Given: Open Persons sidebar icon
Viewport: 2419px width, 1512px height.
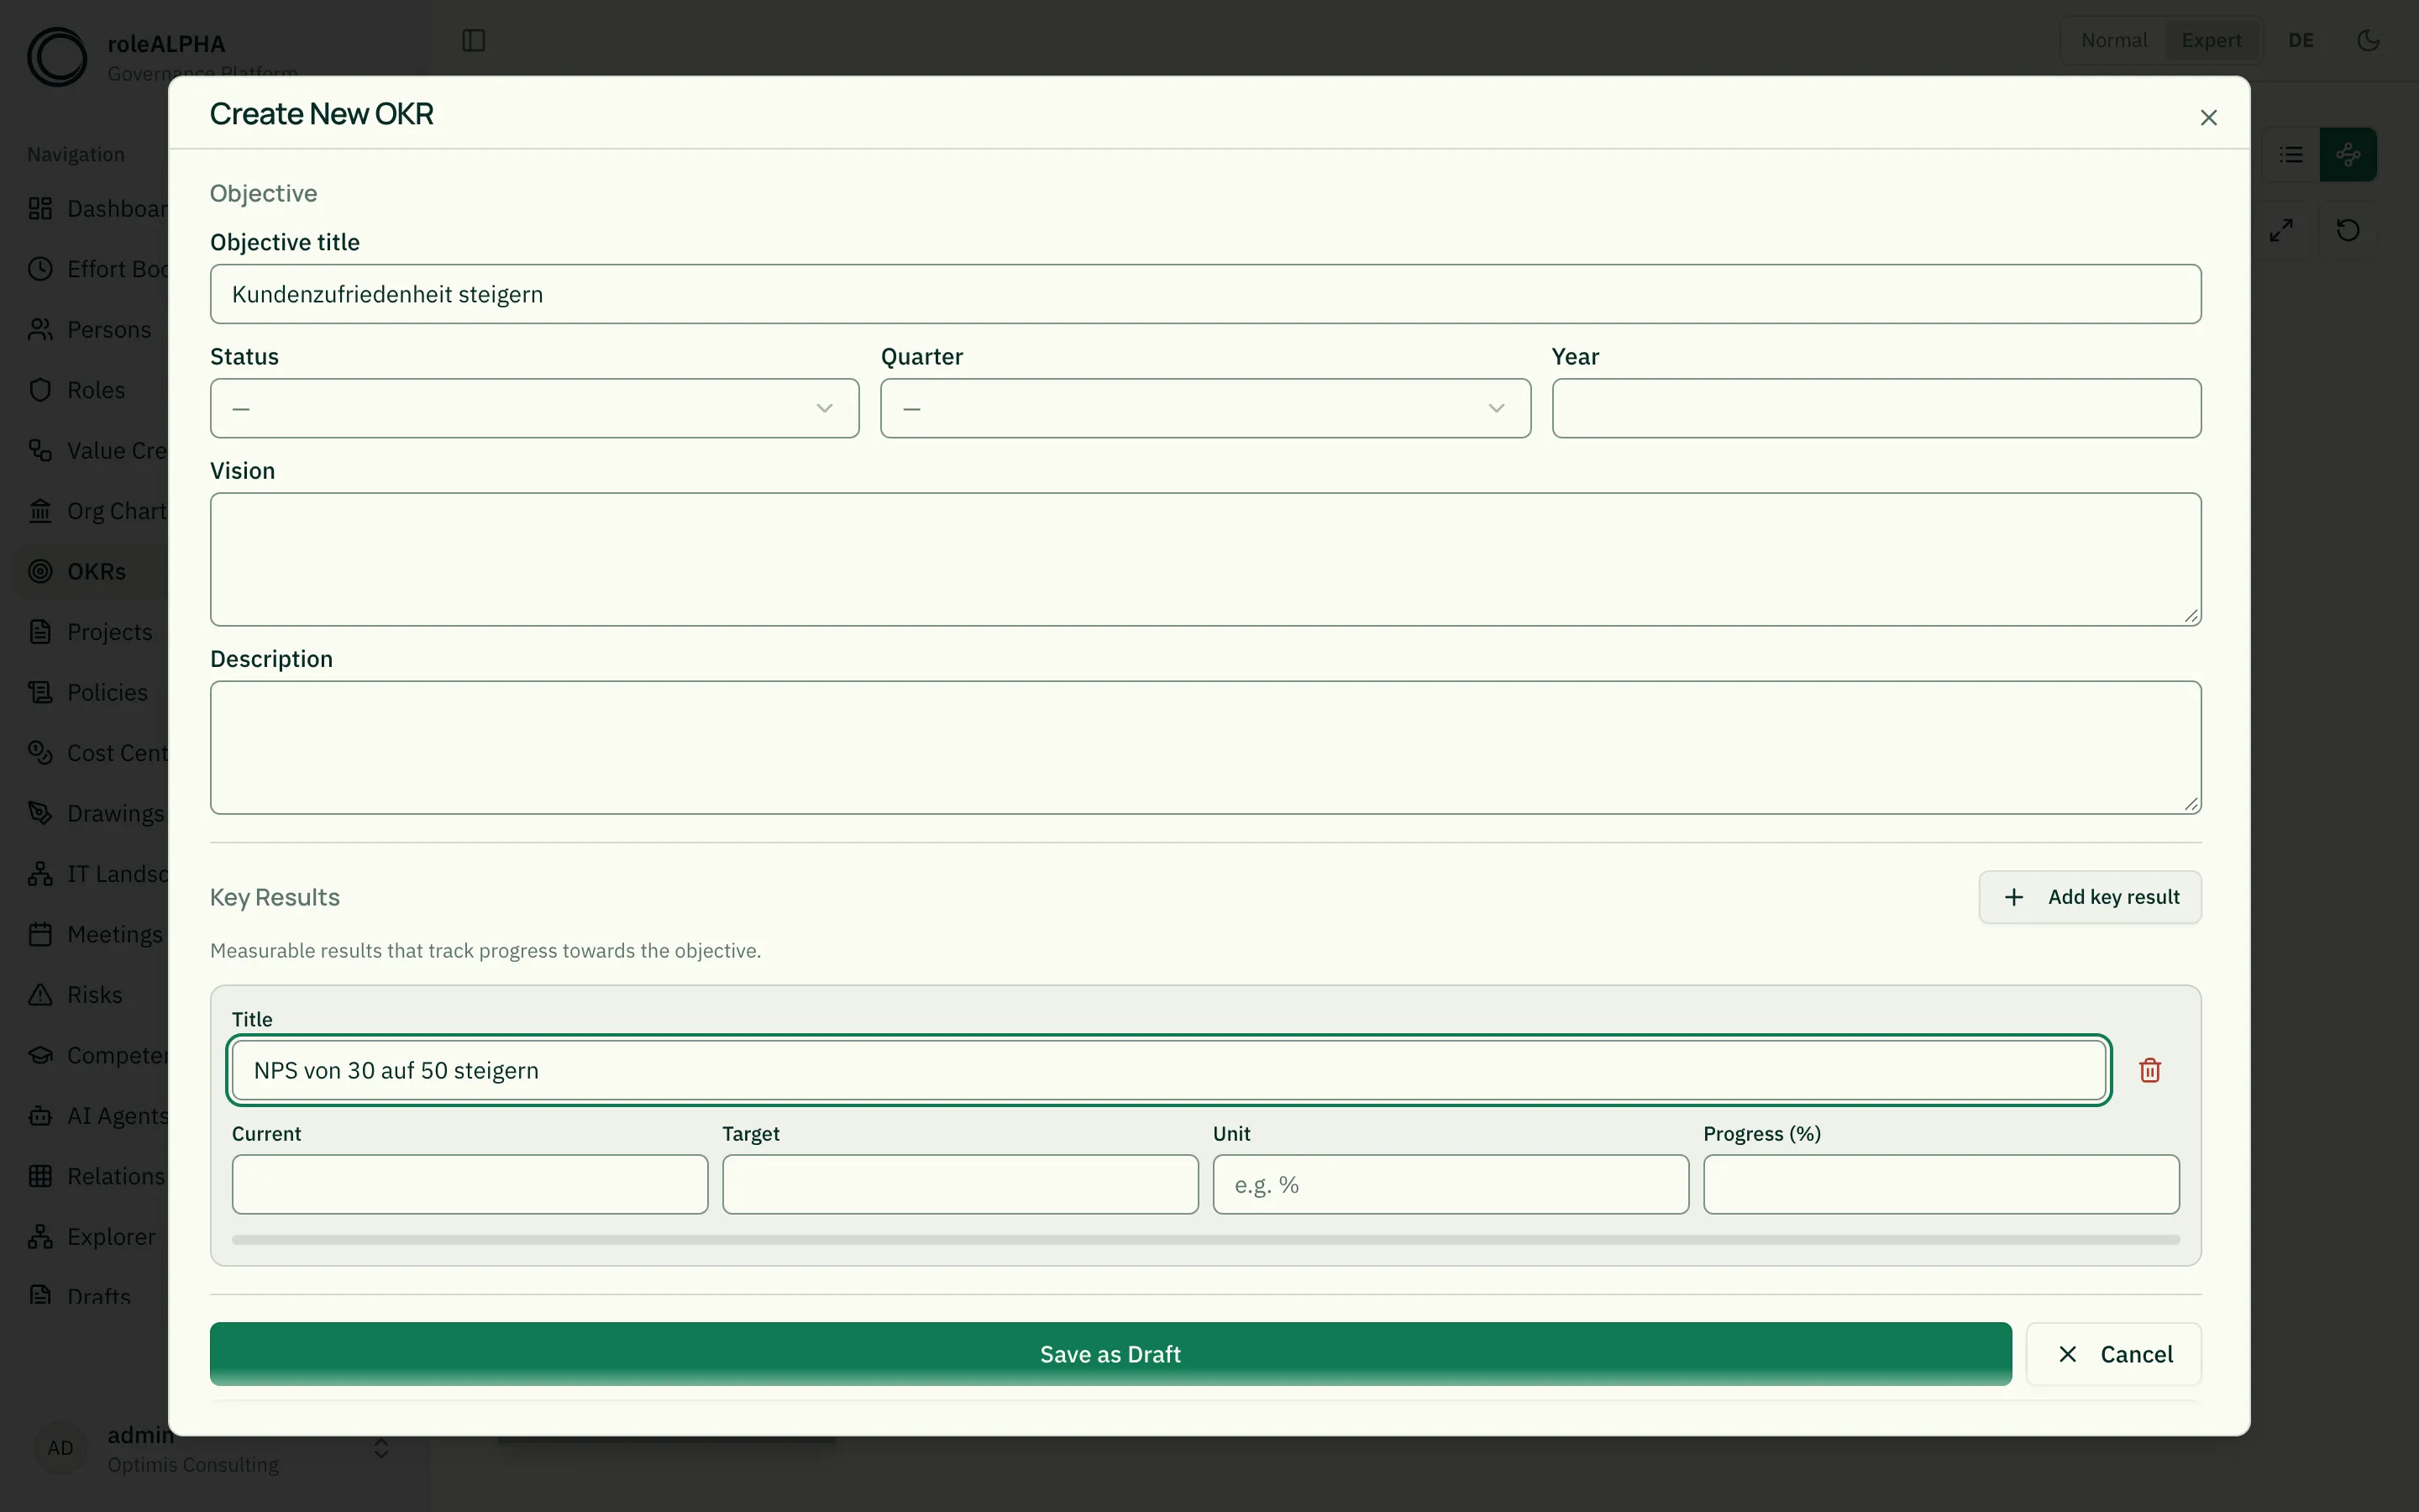Looking at the screenshot, I should pos(40,329).
